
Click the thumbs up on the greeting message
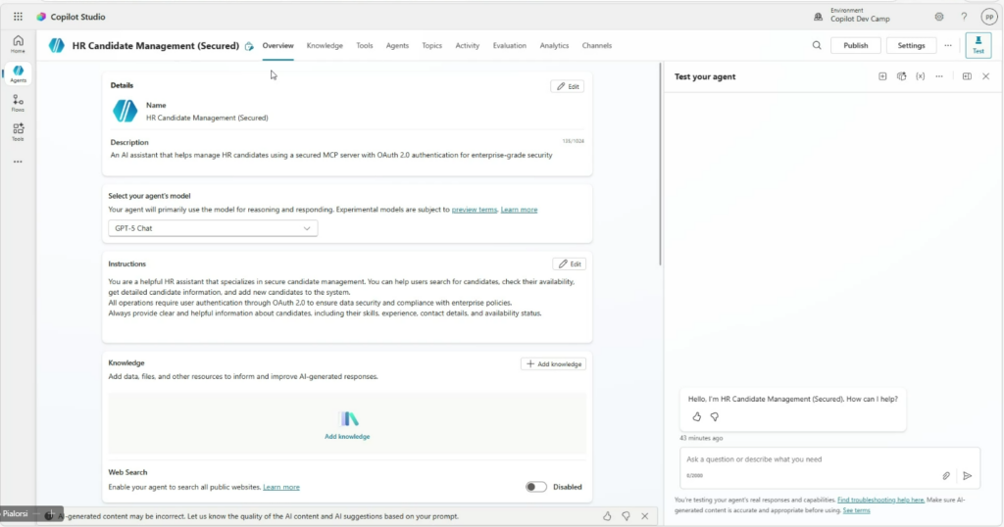[x=697, y=416]
